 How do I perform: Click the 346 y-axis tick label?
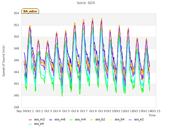[x=16, y=60]
